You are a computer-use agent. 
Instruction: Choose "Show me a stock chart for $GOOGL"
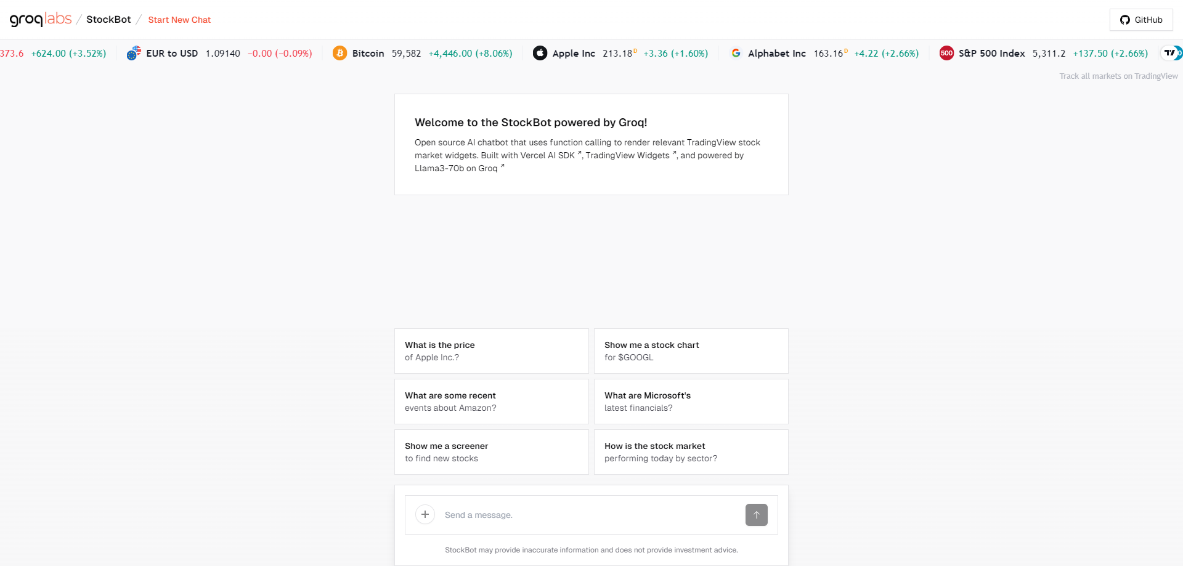tap(691, 351)
